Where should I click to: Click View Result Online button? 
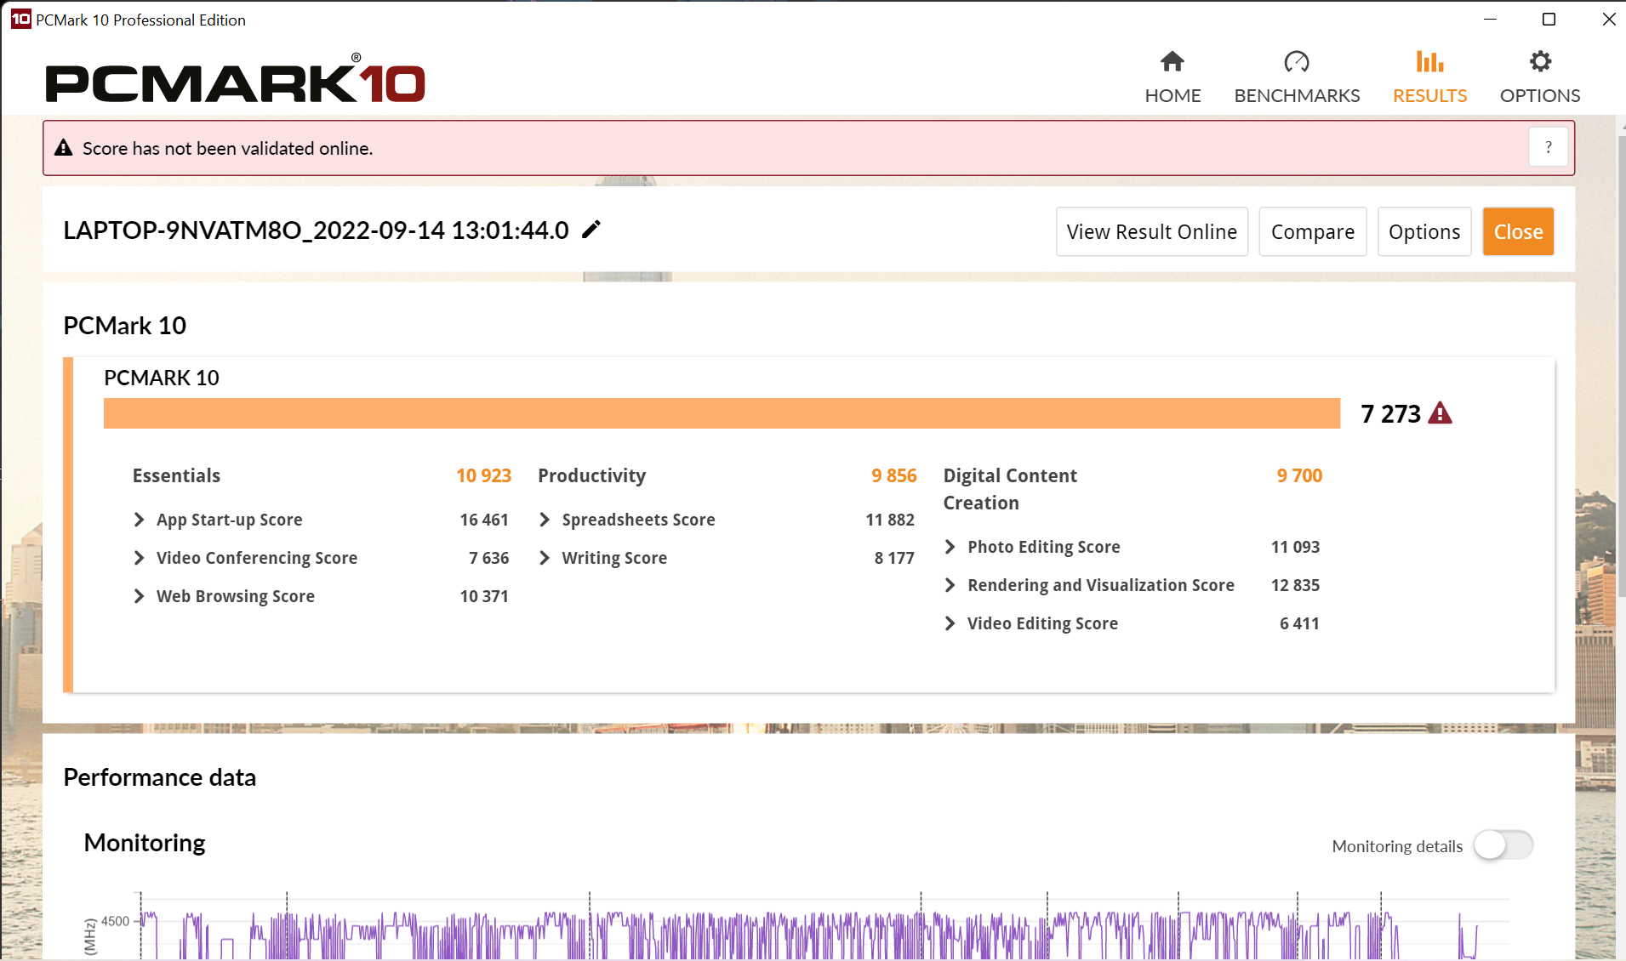[1152, 231]
